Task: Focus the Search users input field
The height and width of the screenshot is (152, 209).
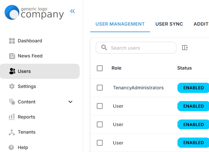Action: 142,48
